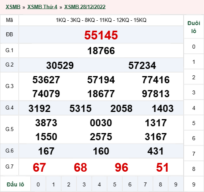Select Đuôi lô digit 5
Screen dimensions: 204x192
pos(194,123)
